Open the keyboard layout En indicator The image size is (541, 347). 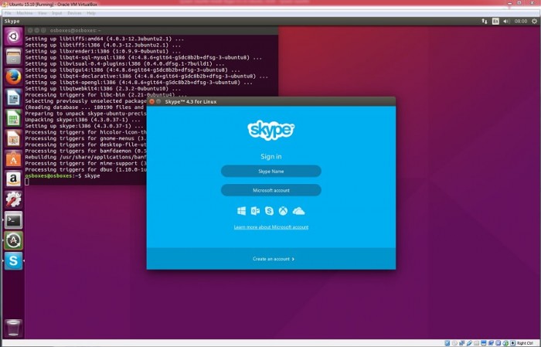[x=495, y=22]
